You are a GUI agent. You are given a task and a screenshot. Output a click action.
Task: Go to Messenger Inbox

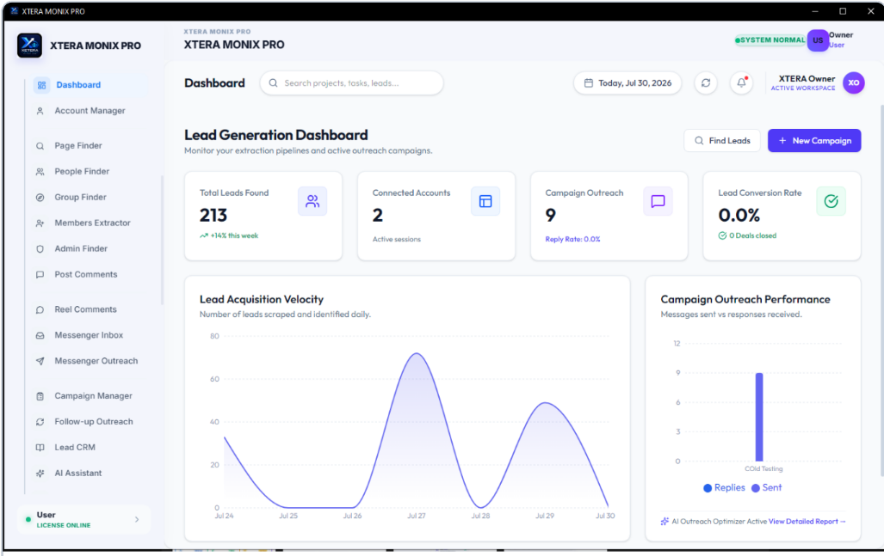(x=89, y=335)
